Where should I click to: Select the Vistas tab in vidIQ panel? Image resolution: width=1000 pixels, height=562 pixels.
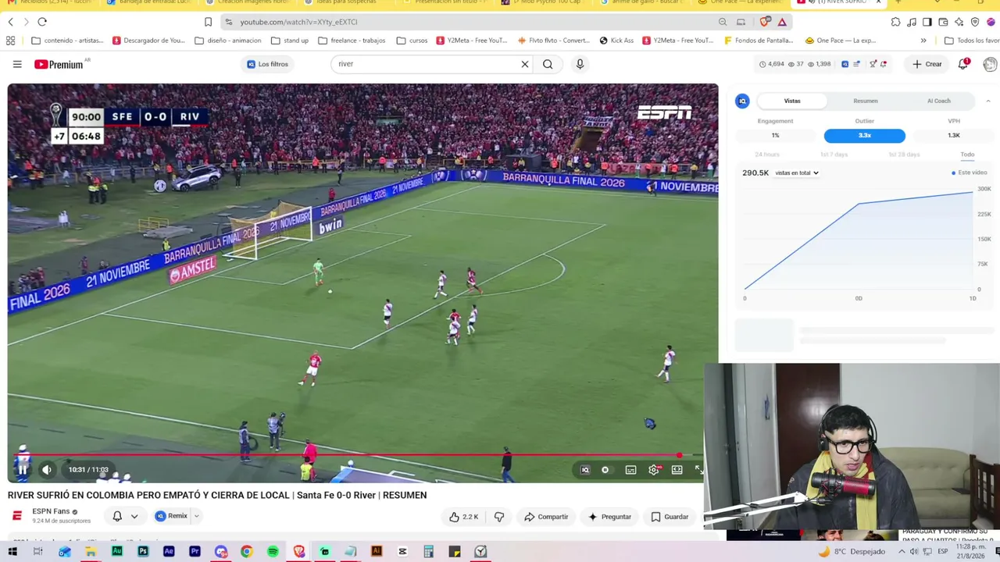(792, 101)
